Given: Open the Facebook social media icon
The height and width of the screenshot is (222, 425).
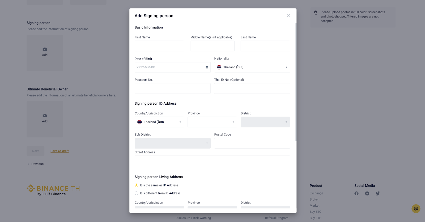Looking at the screenshot, I should (356, 193).
